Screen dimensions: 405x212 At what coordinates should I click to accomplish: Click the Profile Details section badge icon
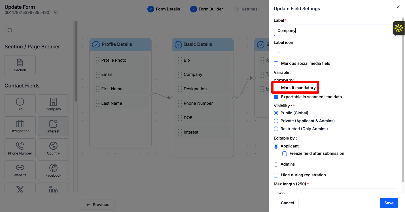[x=96, y=44]
